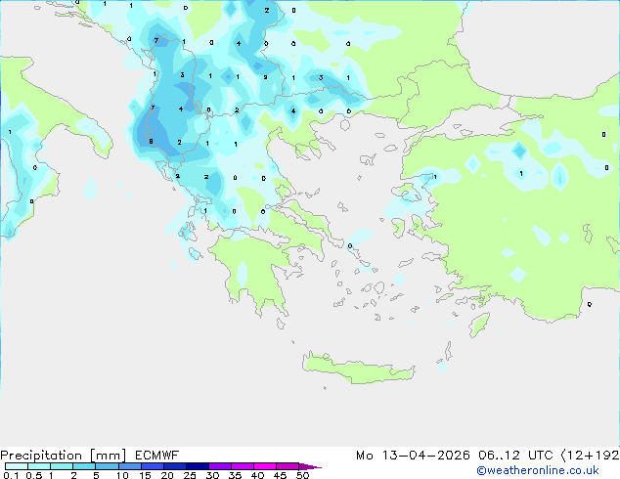Select the 35–40 mm legend color swatch
The width and height of the screenshot is (620, 479).
tap(243, 466)
